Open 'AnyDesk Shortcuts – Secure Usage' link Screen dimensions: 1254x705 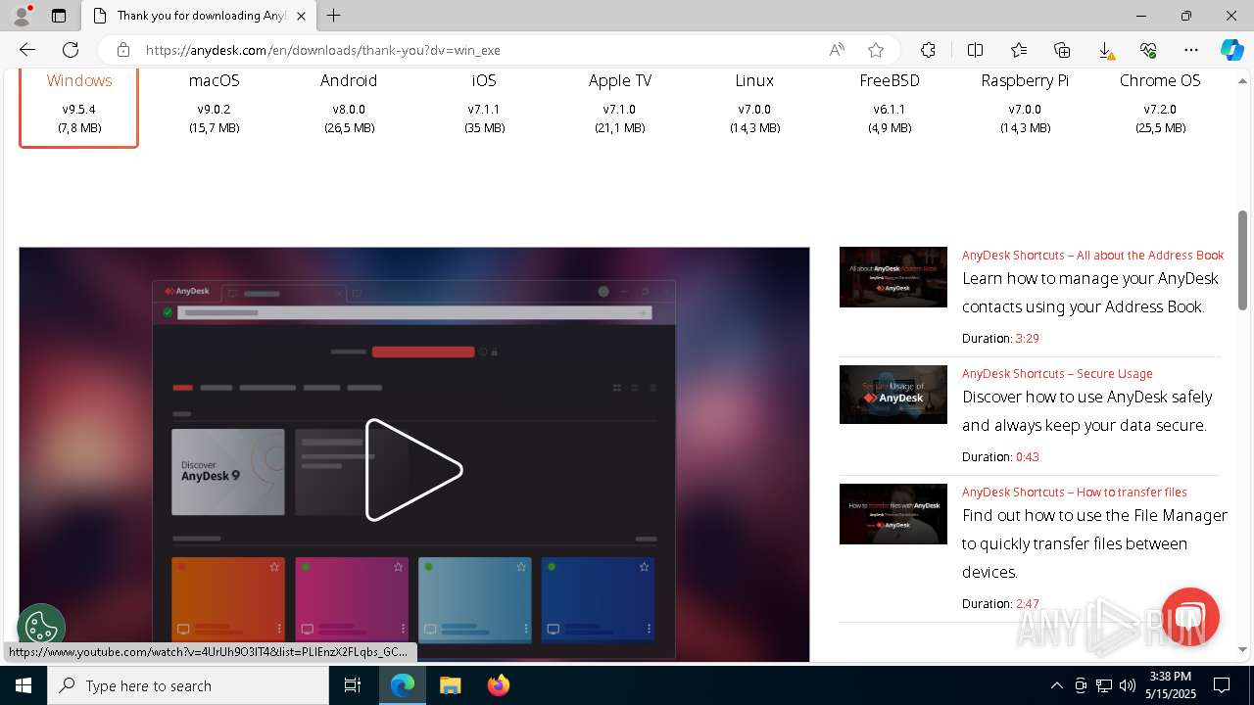click(1057, 373)
